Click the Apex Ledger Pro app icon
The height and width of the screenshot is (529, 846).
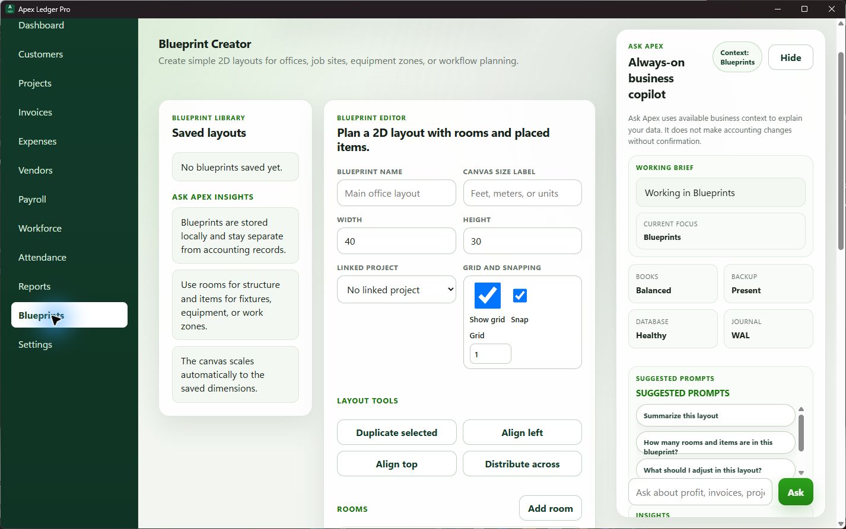pyautogui.click(x=9, y=9)
